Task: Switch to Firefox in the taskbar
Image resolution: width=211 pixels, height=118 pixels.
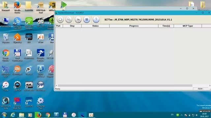Action: tap(39, 115)
